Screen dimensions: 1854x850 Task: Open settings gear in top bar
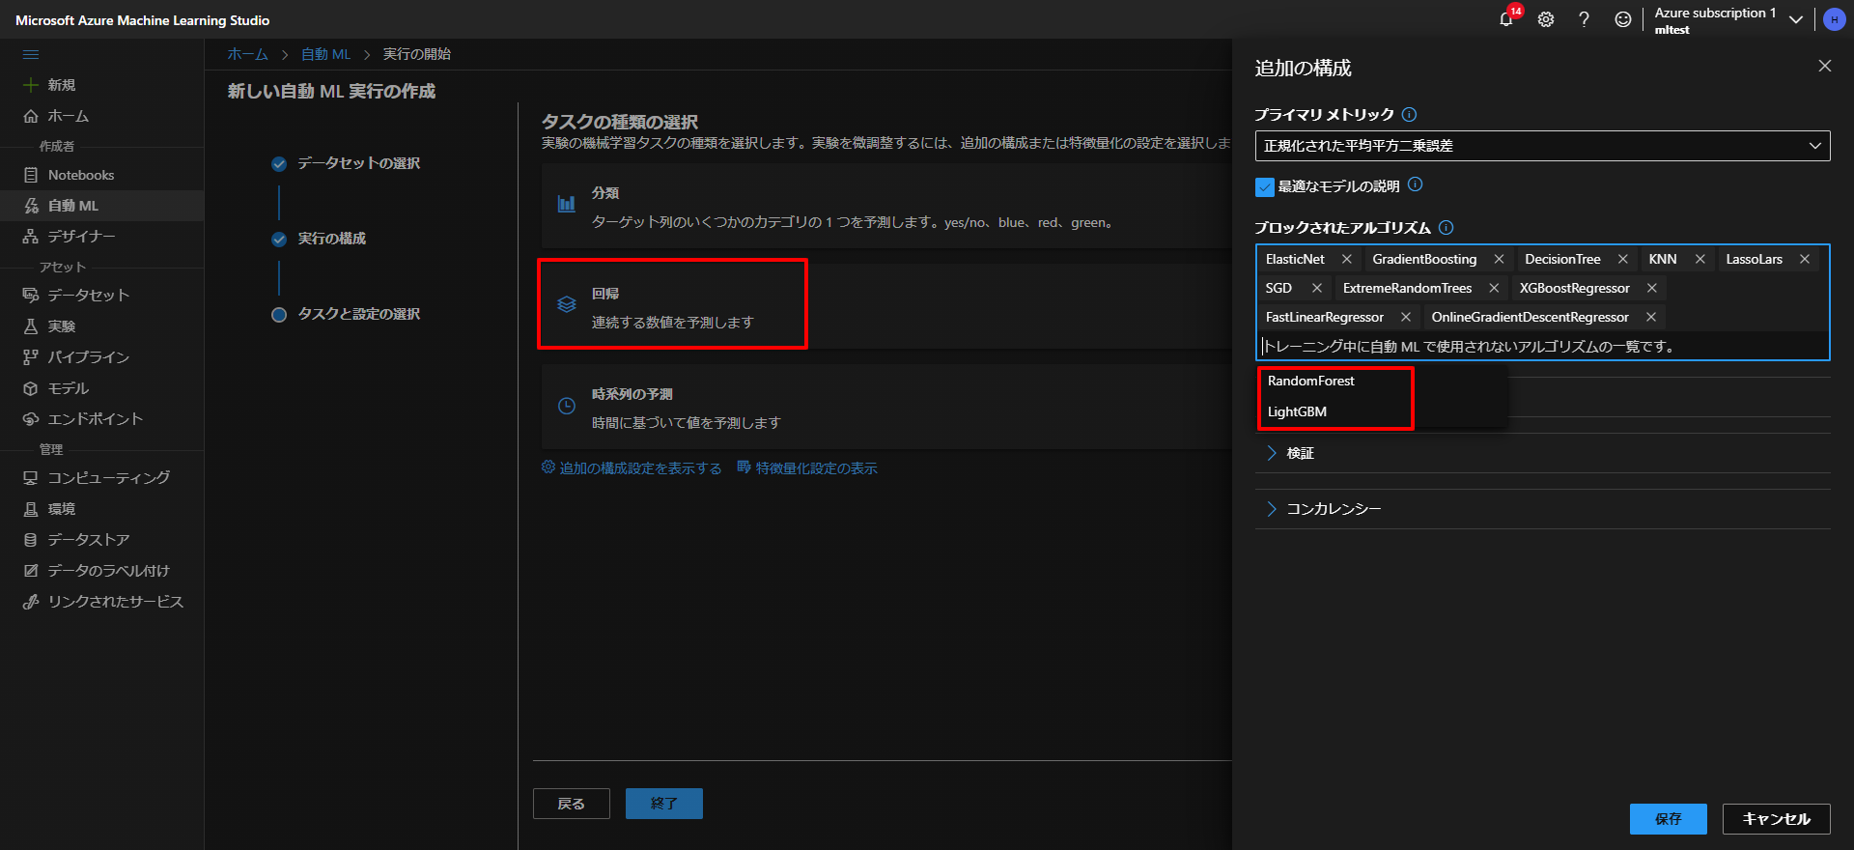1546,19
